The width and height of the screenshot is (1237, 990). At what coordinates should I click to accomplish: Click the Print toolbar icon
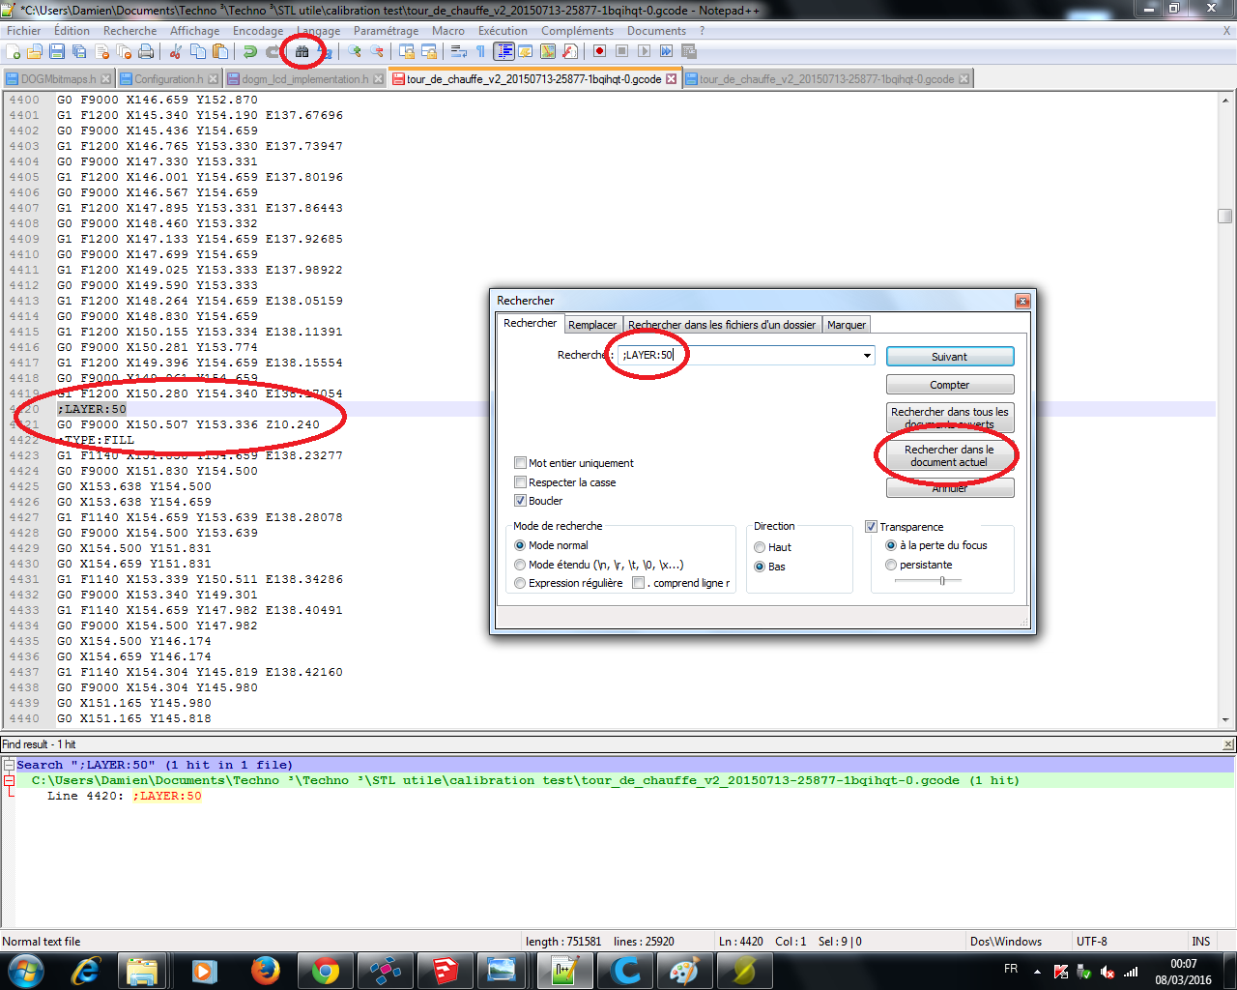pyautogui.click(x=146, y=51)
